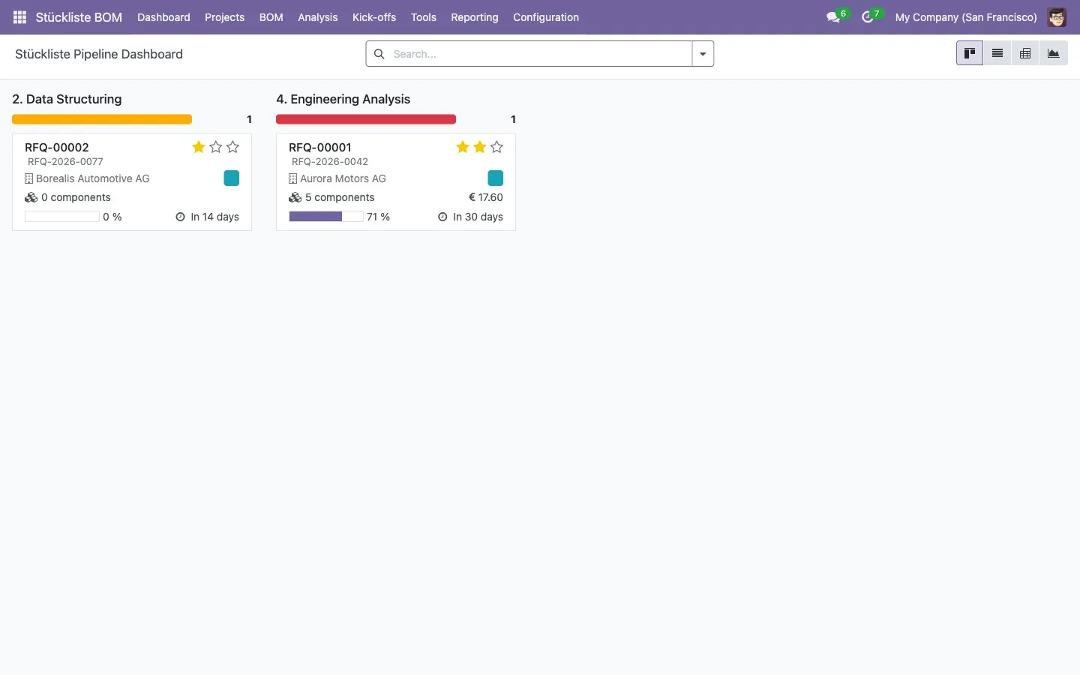
Task: Set third priority star on RFQ-00001
Action: (x=497, y=147)
